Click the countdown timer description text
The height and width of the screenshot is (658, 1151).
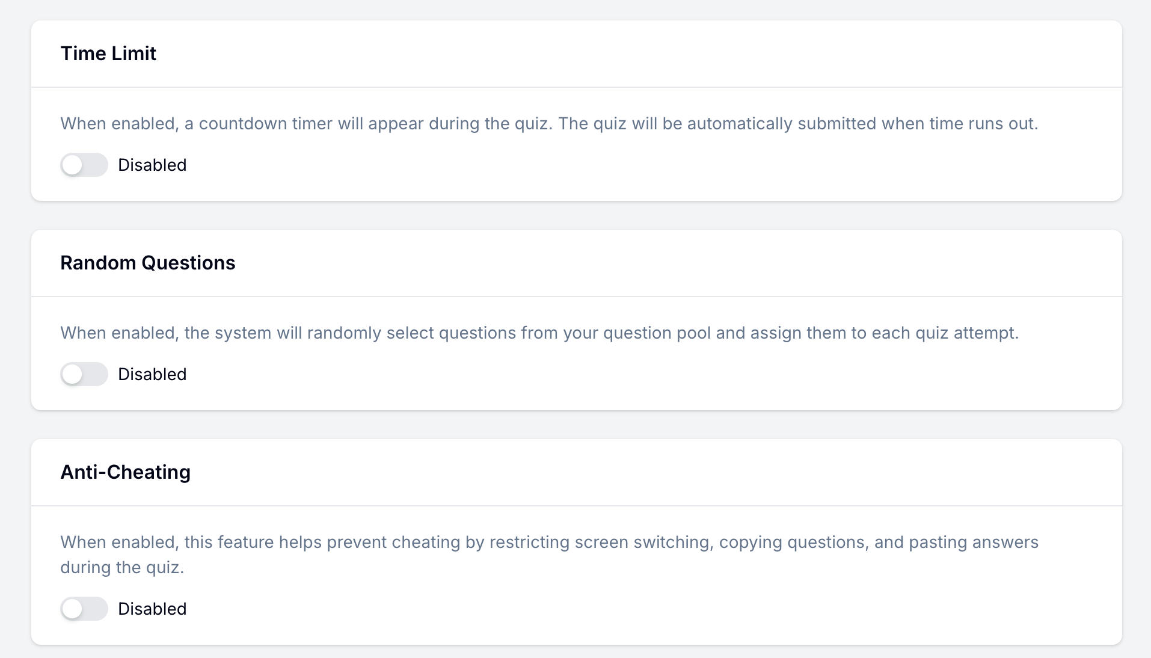click(x=549, y=123)
